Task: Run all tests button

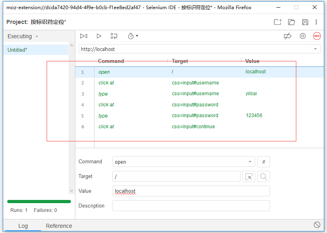Action: click(84, 36)
